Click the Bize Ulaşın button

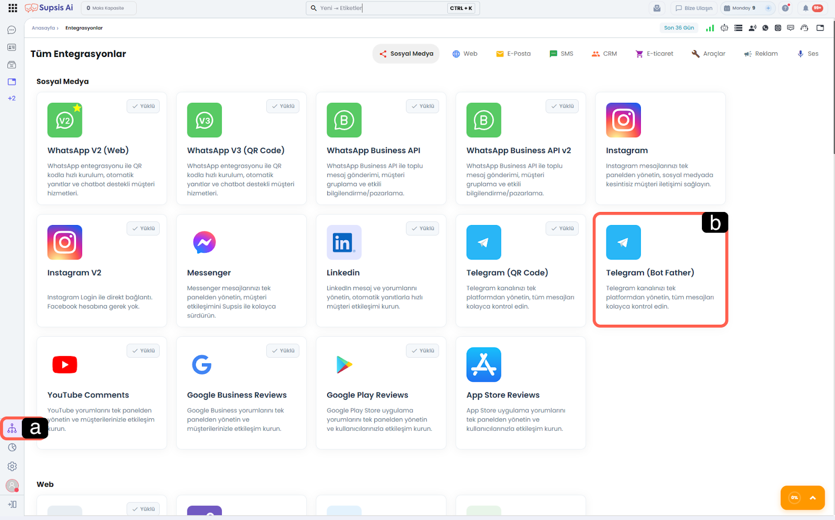694,8
